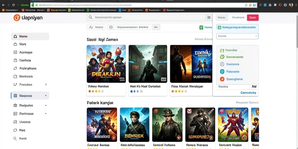Open the browser hamburger menu

click(296, 5)
